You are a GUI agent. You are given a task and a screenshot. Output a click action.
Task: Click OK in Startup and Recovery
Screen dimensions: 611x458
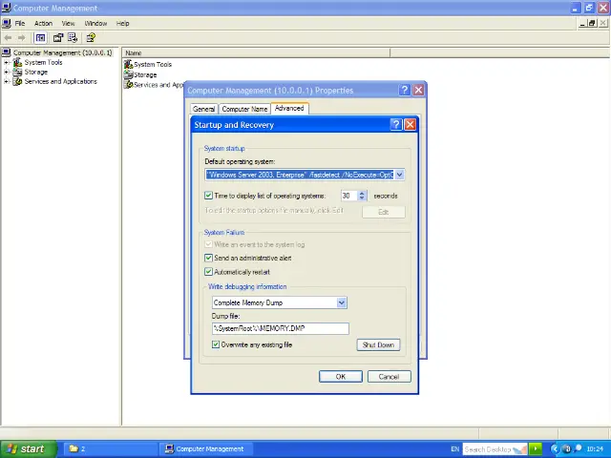pos(341,377)
